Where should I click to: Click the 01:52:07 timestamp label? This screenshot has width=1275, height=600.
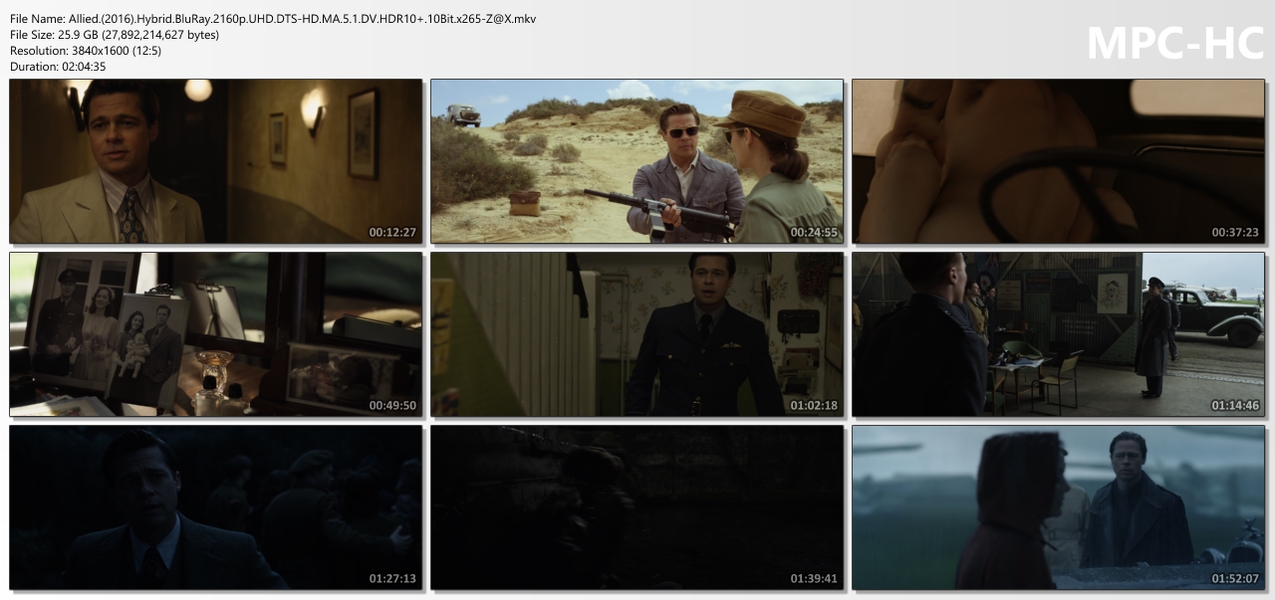[x=1235, y=578]
